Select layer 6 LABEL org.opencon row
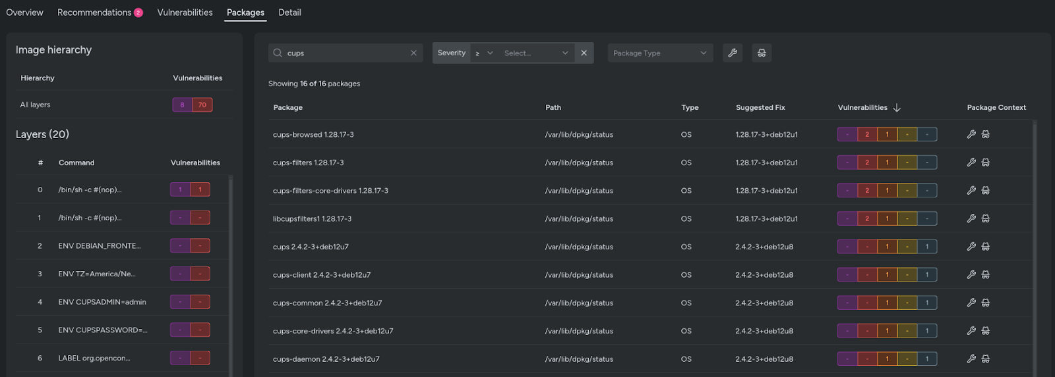The height and width of the screenshot is (377, 1055). pos(122,358)
